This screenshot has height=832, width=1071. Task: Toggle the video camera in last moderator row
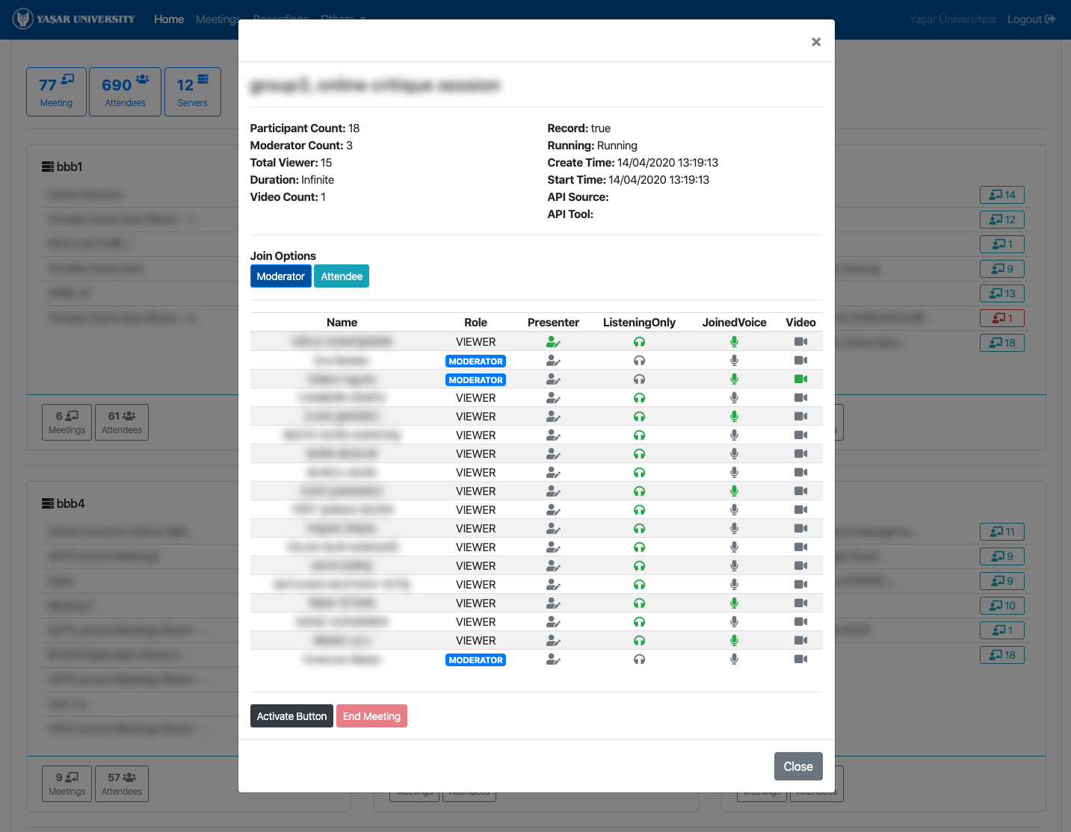click(x=800, y=659)
